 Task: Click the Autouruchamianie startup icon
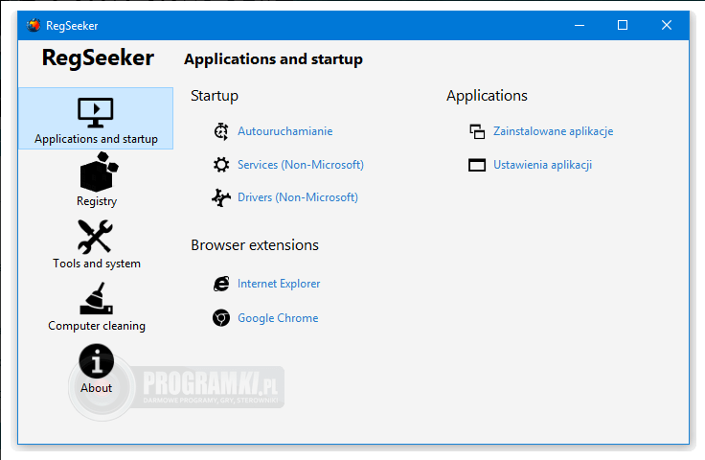(220, 131)
